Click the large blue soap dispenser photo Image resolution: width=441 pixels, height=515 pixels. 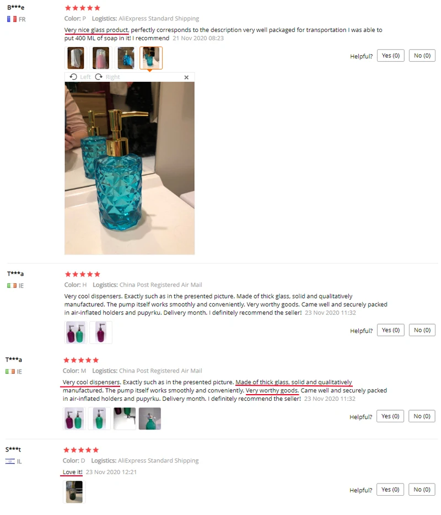tap(130, 168)
